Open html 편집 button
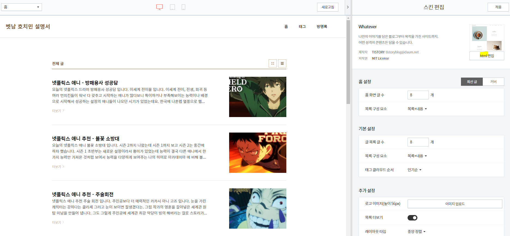510x236 pixels. [x=487, y=56]
